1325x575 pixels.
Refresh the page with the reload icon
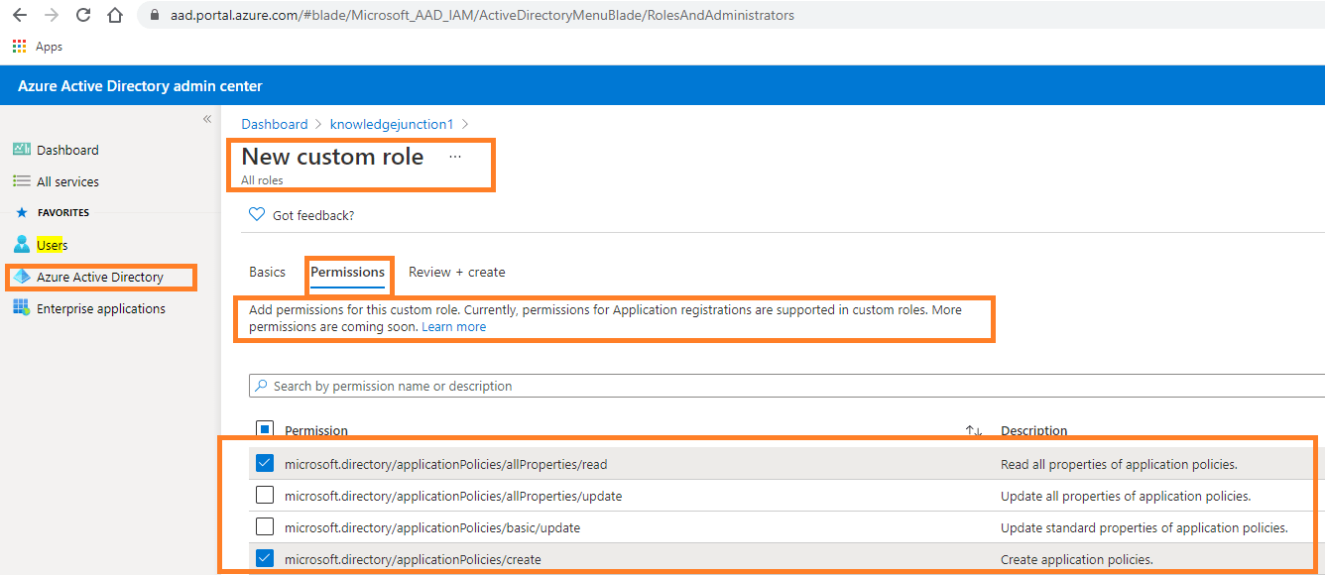[x=82, y=15]
